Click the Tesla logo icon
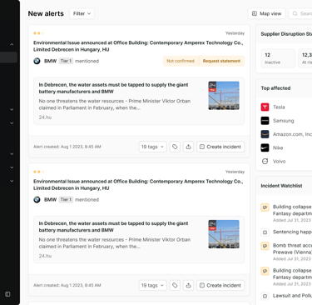Screen dimensions: 312x305 [265, 107]
